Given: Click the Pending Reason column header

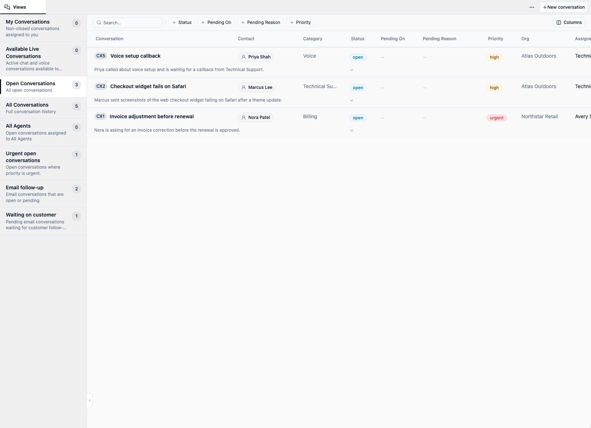Looking at the screenshot, I should [439, 39].
